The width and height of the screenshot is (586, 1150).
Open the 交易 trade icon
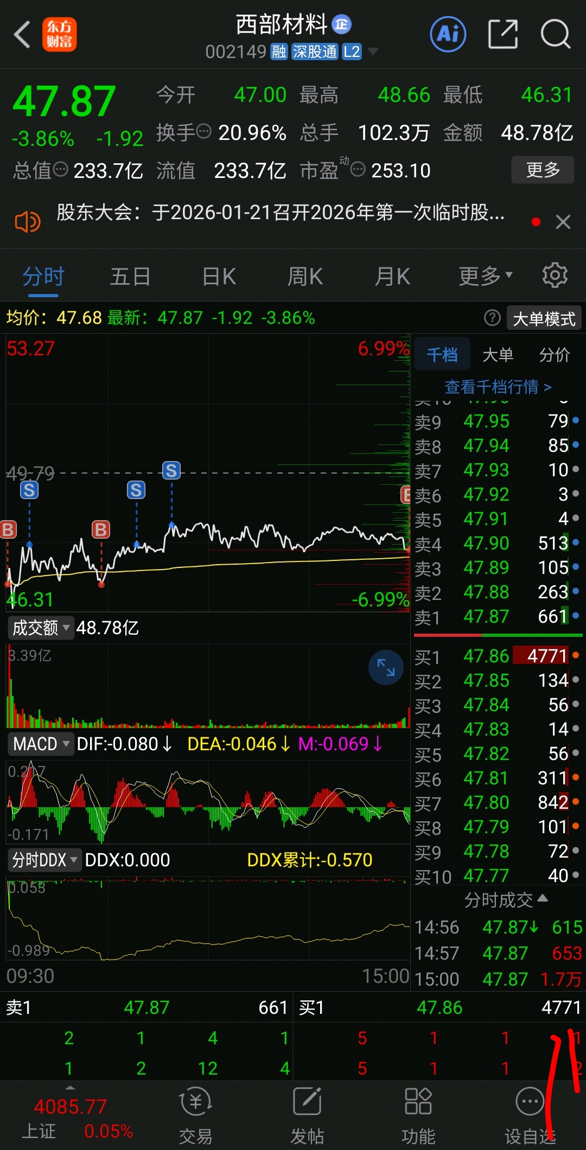[x=195, y=1116]
